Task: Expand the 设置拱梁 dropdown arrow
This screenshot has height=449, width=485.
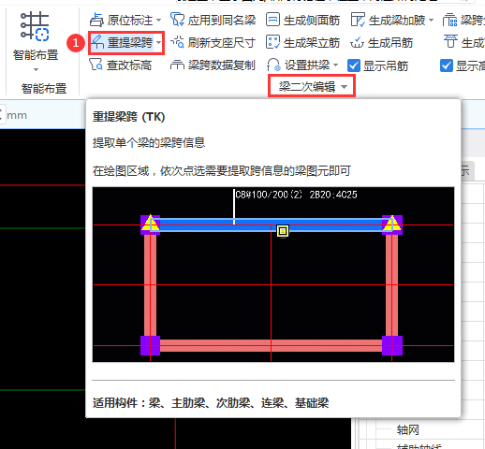Action: click(x=335, y=65)
